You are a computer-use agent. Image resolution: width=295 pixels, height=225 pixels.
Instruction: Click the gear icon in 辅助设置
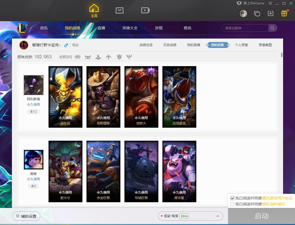pyautogui.click(x=18, y=216)
